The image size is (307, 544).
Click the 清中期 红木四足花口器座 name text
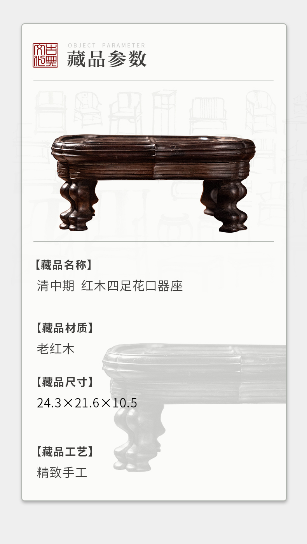pyautogui.click(x=110, y=286)
